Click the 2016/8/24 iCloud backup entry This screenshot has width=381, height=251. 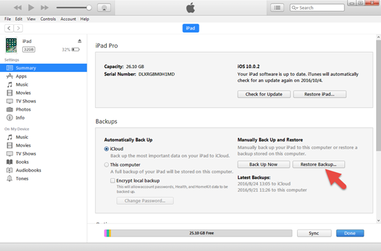tap(264, 184)
